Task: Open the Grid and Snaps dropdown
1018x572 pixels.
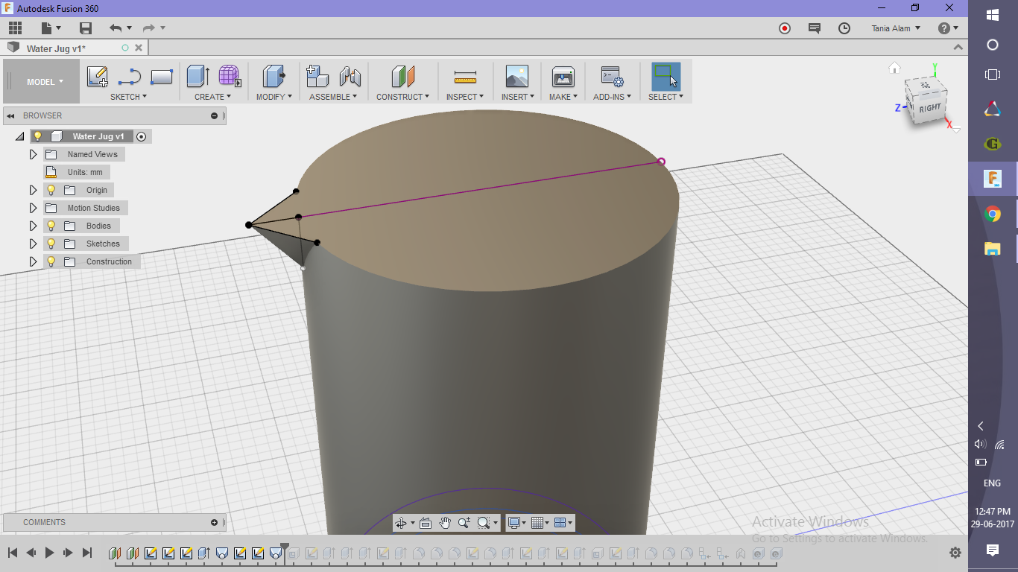Action: point(540,523)
